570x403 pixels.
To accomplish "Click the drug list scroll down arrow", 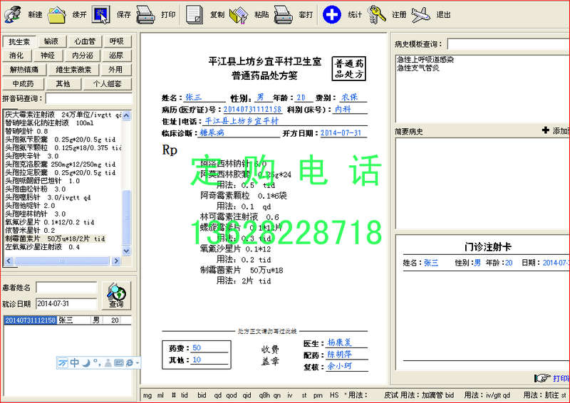I will (127, 251).
